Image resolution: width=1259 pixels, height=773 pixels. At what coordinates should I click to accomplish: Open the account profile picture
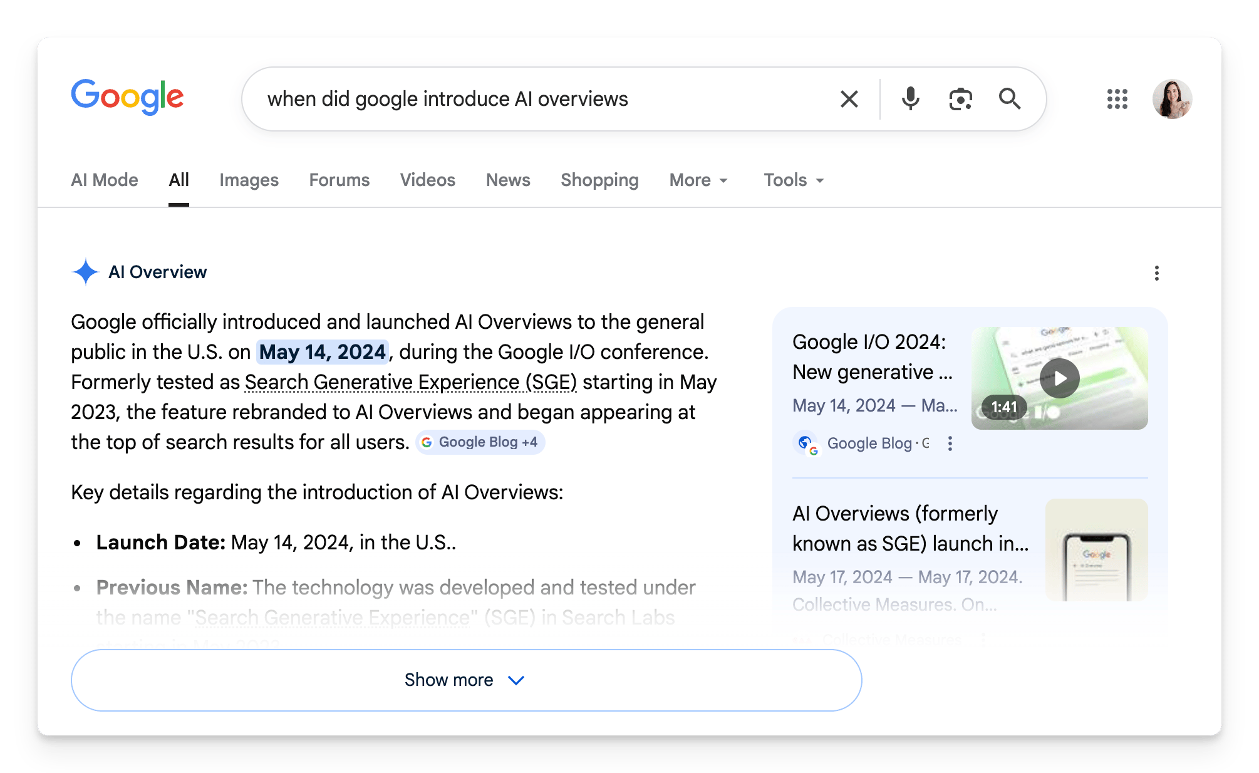[x=1171, y=99]
